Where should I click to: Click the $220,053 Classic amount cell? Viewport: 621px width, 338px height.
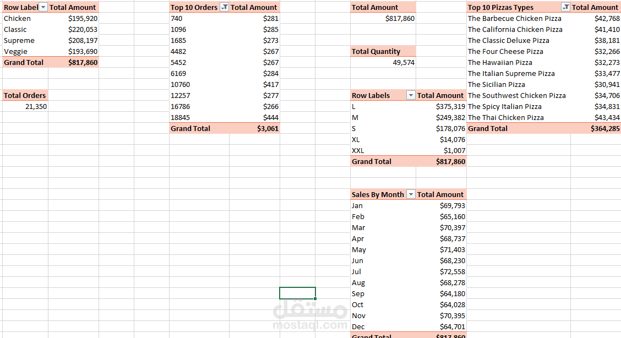tap(74, 29)
